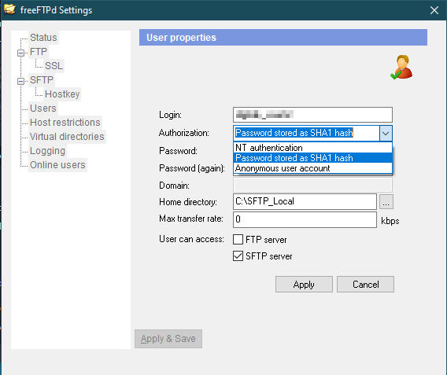Open the Status page in tree
This screenshot has width=447, height=375.
coord(43,38)
